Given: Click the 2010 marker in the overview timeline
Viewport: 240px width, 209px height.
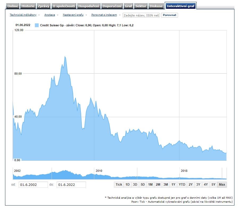Looking at the screenshot, I should 99,171.
